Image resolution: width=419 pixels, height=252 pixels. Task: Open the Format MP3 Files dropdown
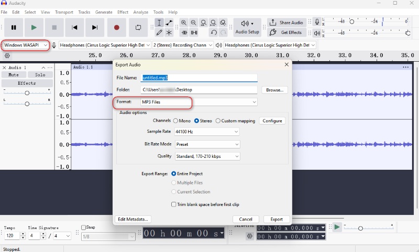tap(199, 102)
